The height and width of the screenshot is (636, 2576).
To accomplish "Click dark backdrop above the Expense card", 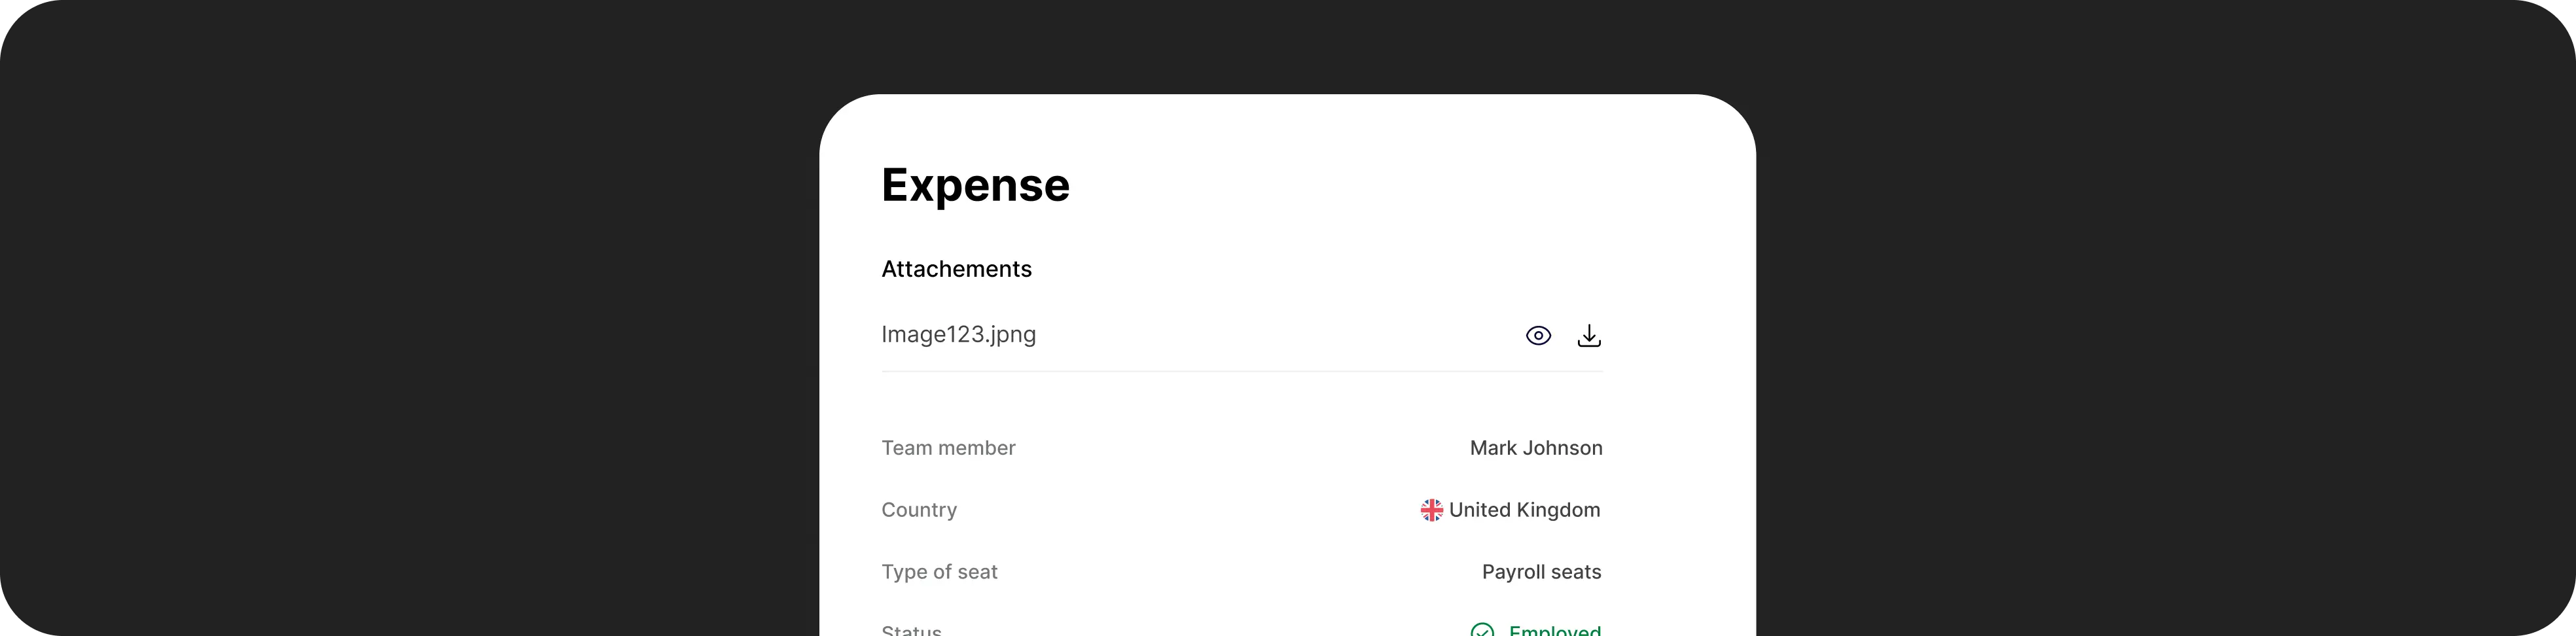I will 1287,45.
